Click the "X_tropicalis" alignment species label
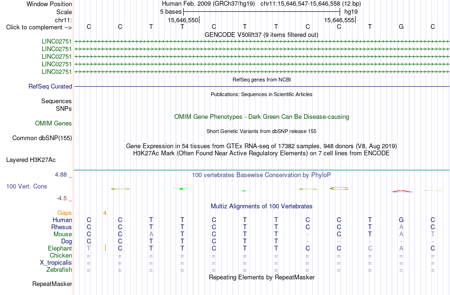This screenshot has width=450, height=295. click(x=56, y=263)
